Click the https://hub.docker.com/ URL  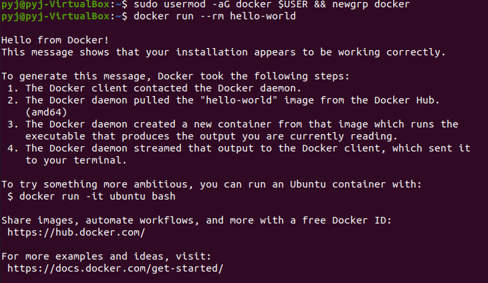pos(76,233)
